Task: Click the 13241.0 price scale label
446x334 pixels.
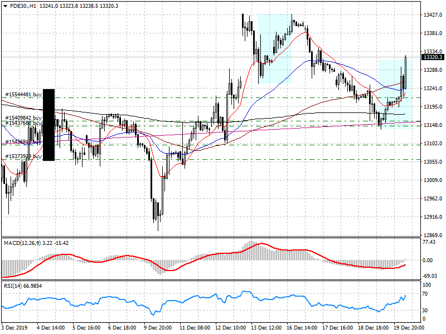Action: pyautogui.click(x=433, y=89)
